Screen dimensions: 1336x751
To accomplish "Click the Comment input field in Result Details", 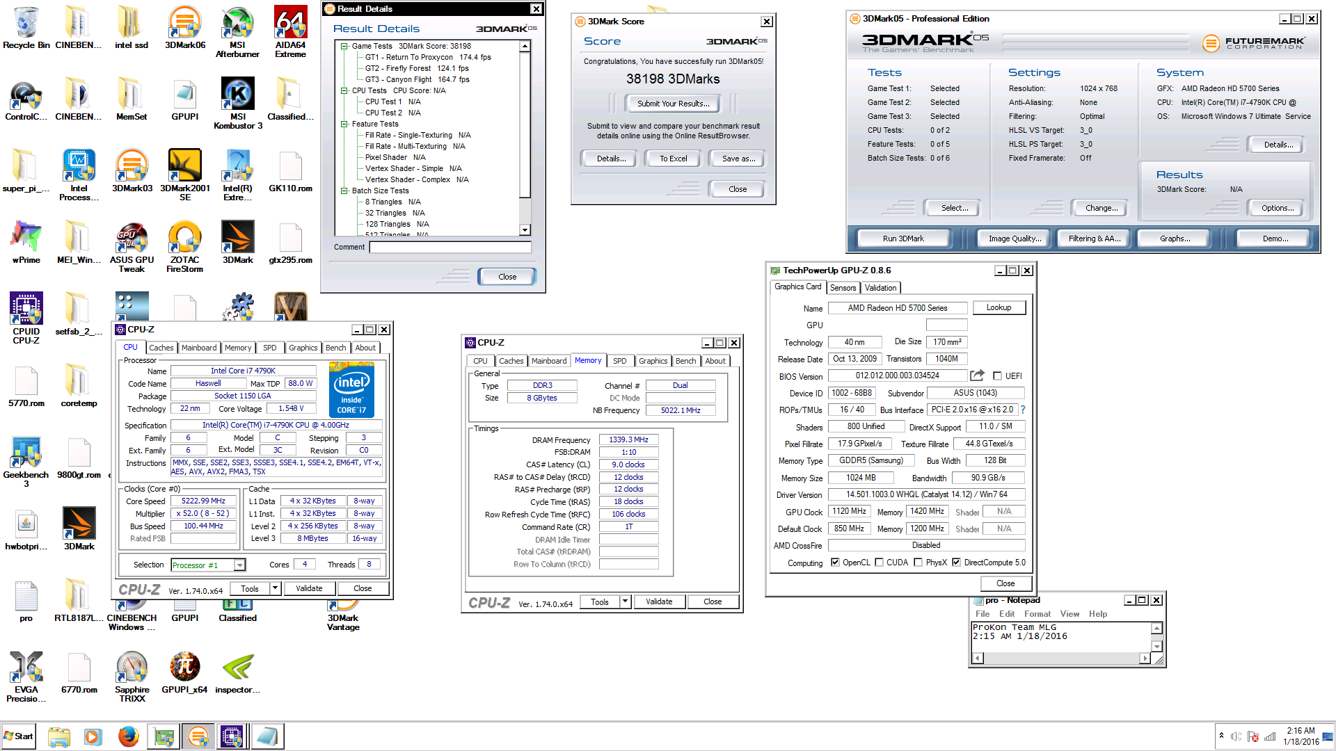I will point(450,247).
